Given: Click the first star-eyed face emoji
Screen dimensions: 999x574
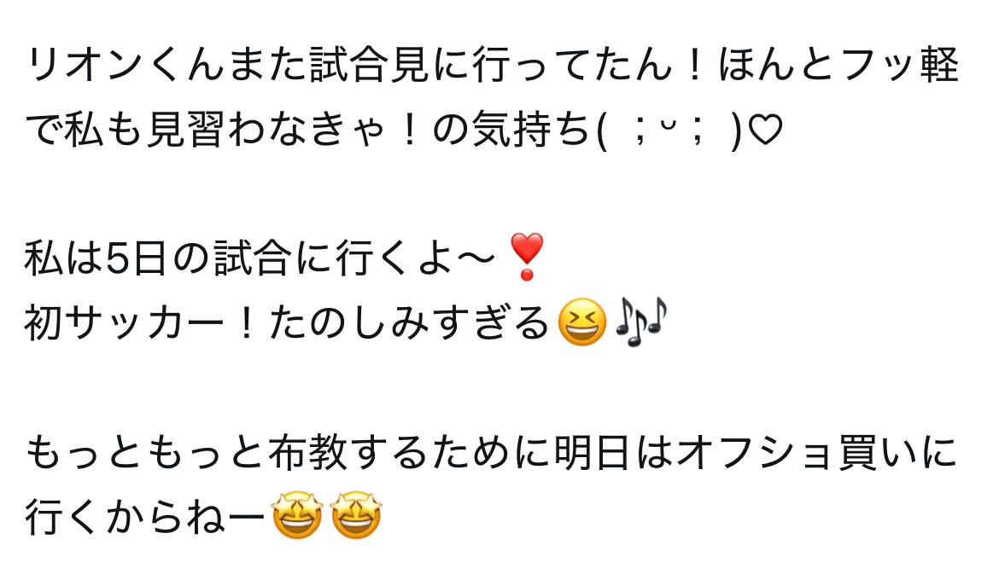Looking at the screenshot, I should tap(297, 515).
